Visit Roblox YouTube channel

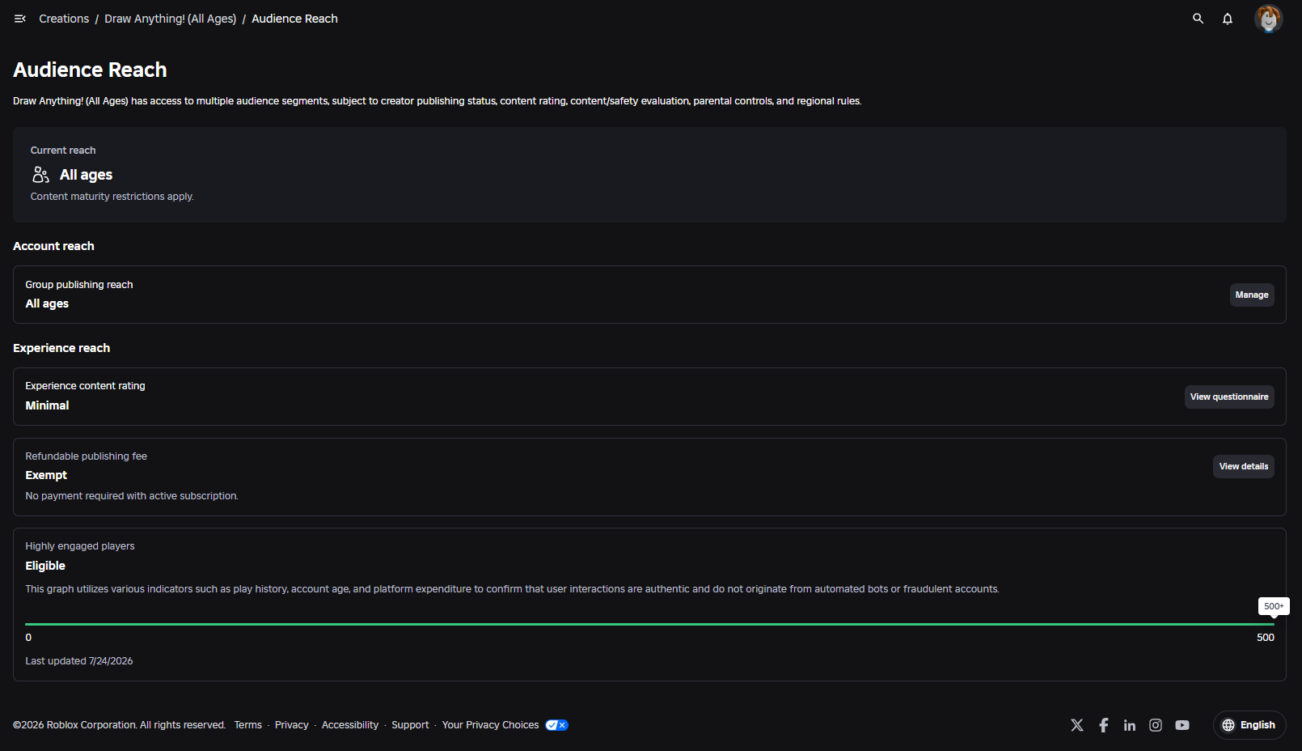click(x=1182, y=725)
